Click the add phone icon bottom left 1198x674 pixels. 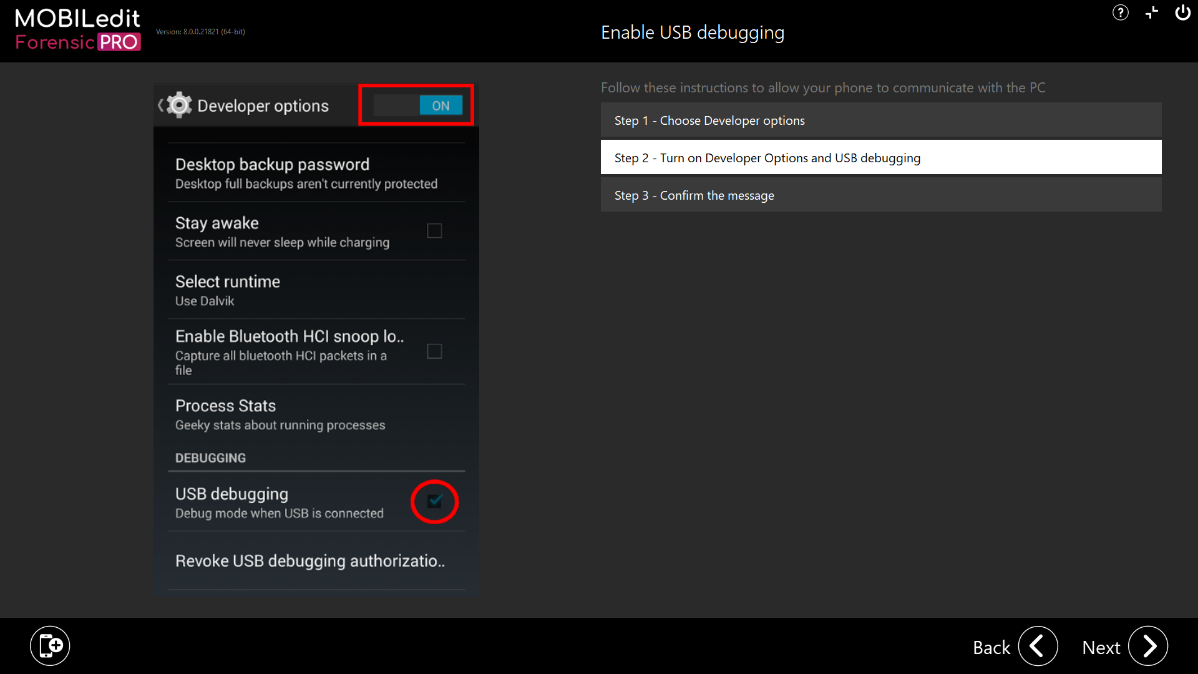click(x=50, y=645)
